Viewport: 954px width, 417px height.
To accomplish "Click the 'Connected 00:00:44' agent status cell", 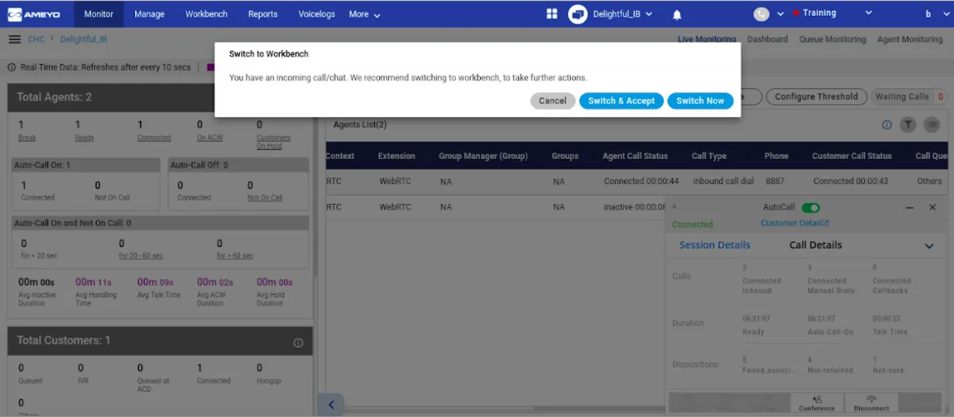I will tap(642, 181).
